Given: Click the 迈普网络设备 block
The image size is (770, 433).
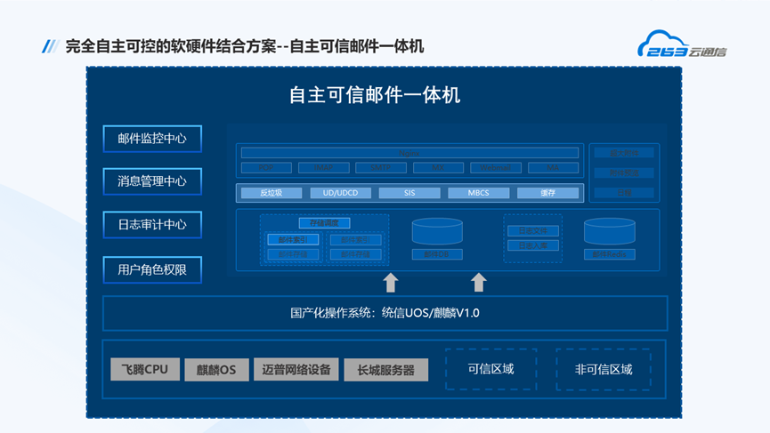Looking at the screenshot, I should (296, 369).
